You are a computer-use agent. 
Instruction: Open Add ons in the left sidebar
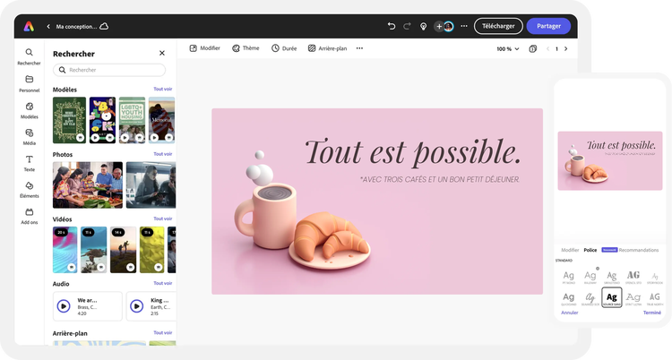pos(30,216)
